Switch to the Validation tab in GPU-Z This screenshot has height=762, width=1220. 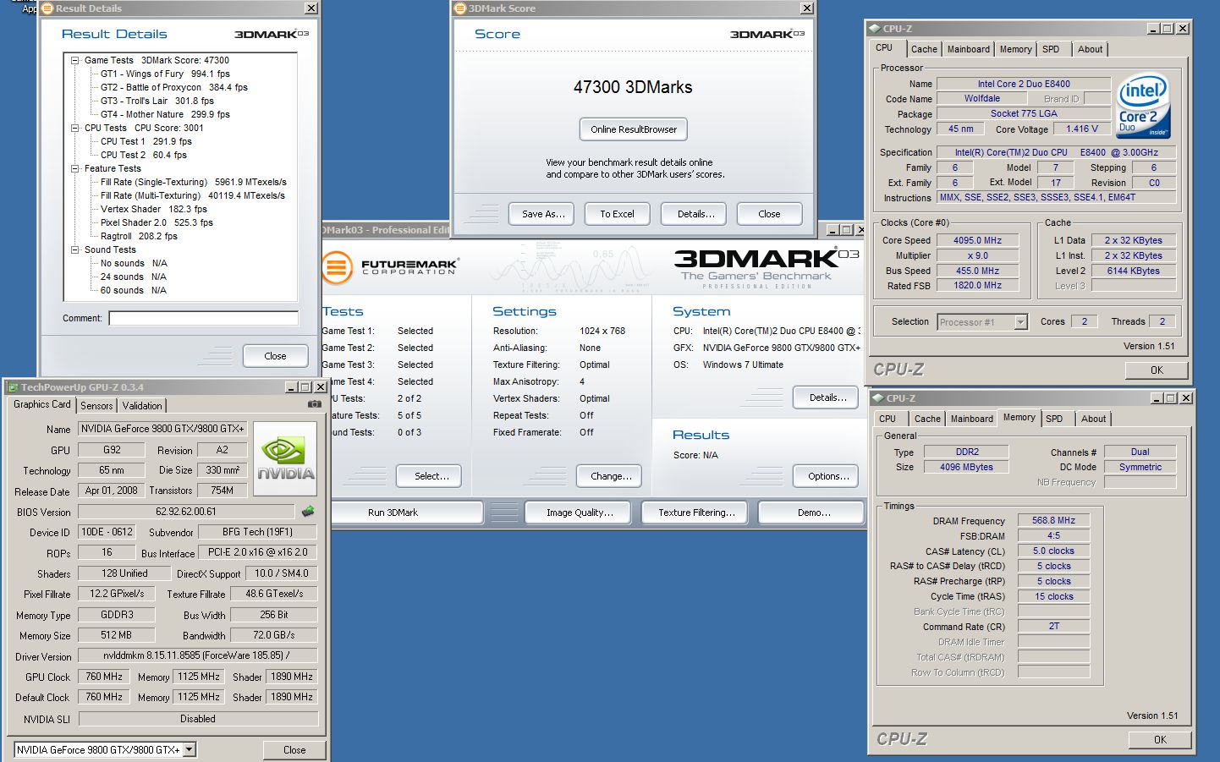142,406
